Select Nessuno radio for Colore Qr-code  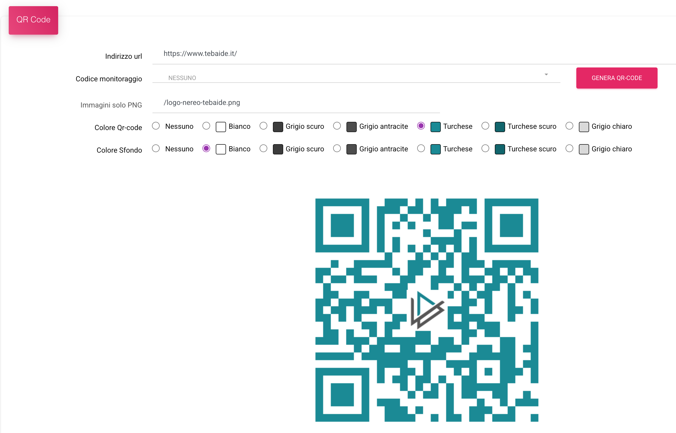tap(156, 126)
